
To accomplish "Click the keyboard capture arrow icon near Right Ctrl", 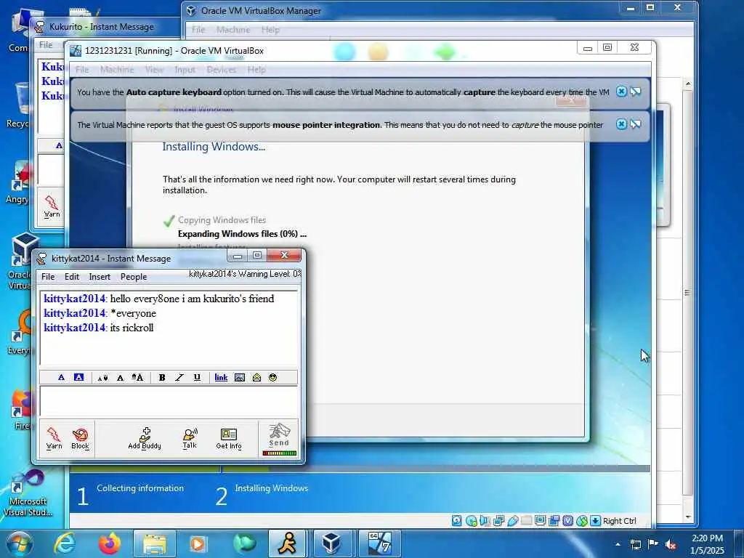I will pyautogui.click(x=596, y=521).
